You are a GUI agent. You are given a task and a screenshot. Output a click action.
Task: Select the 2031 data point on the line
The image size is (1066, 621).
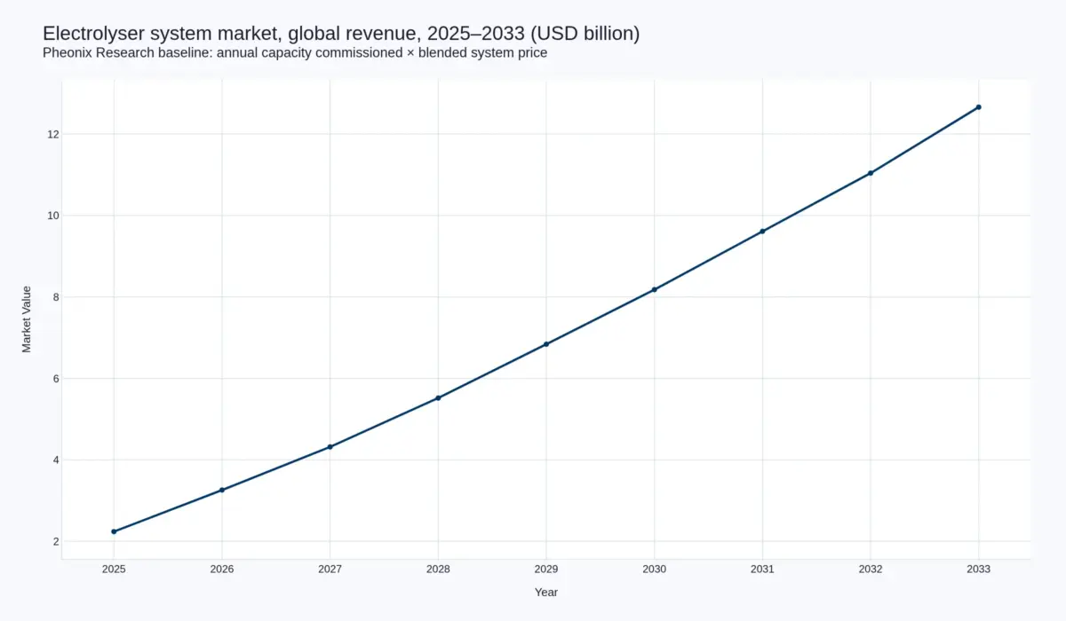(762, 231)
